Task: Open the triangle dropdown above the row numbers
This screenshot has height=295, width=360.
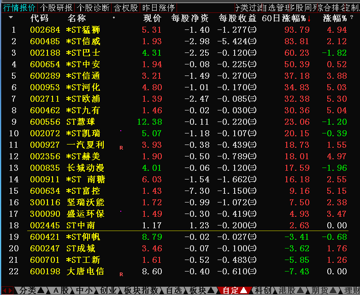Action: point(11,17)
